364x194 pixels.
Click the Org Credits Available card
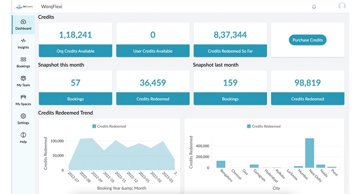coord(75,40)
